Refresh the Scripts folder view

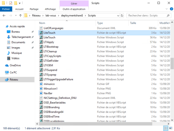[122, 16]
